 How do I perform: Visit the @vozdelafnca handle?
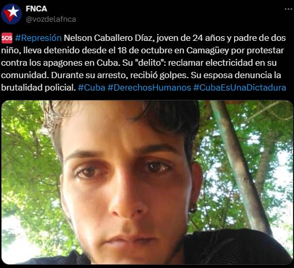[51, 19]
